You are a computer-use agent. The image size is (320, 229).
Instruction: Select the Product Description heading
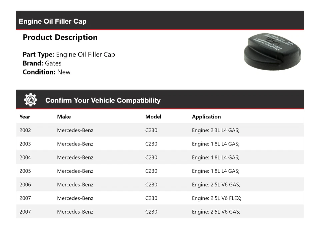[60, 37]
